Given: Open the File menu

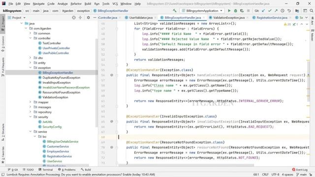Looking at the screenshot, I should (x=11, y=3).
